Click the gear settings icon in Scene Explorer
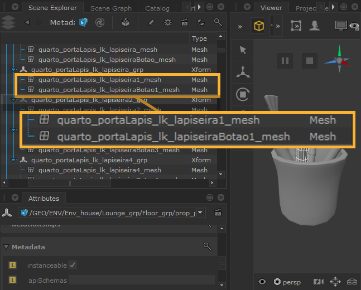Image resolution: width=361 pixels, height=290 pixels. [167, 23]
